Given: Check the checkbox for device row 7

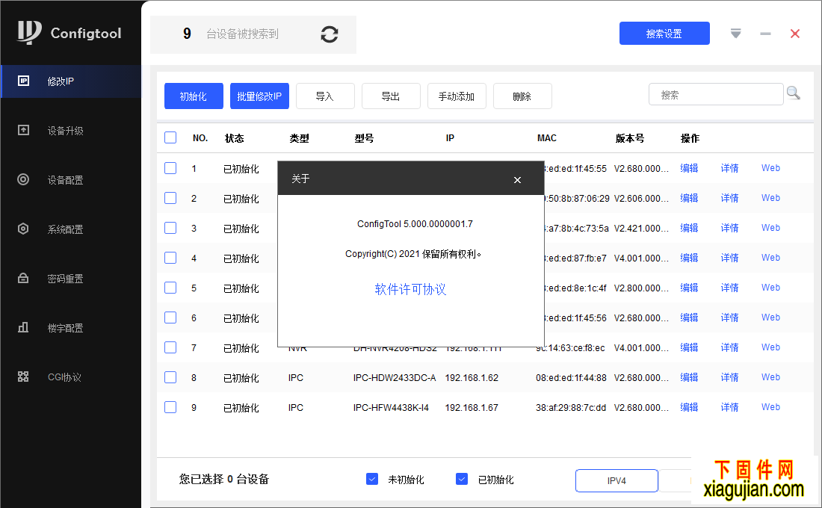Looking at the screenshot, I should [170, 347].
